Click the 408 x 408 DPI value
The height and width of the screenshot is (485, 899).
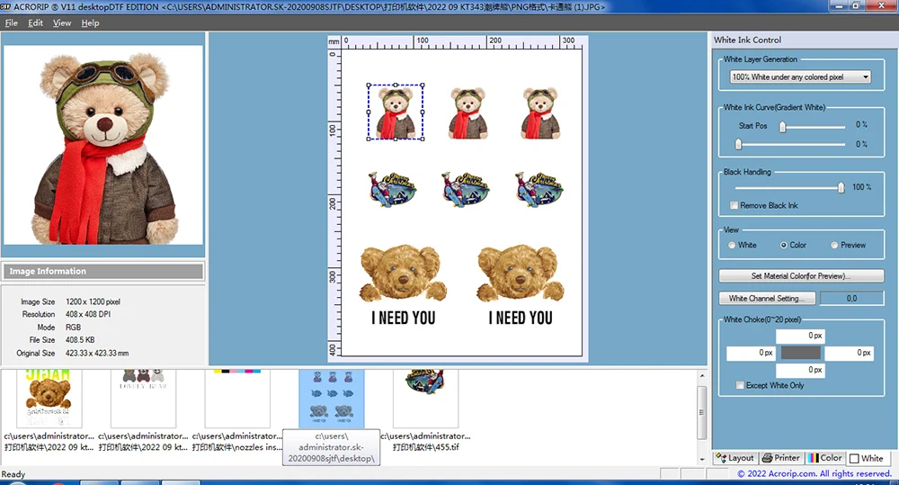(88, 315)
